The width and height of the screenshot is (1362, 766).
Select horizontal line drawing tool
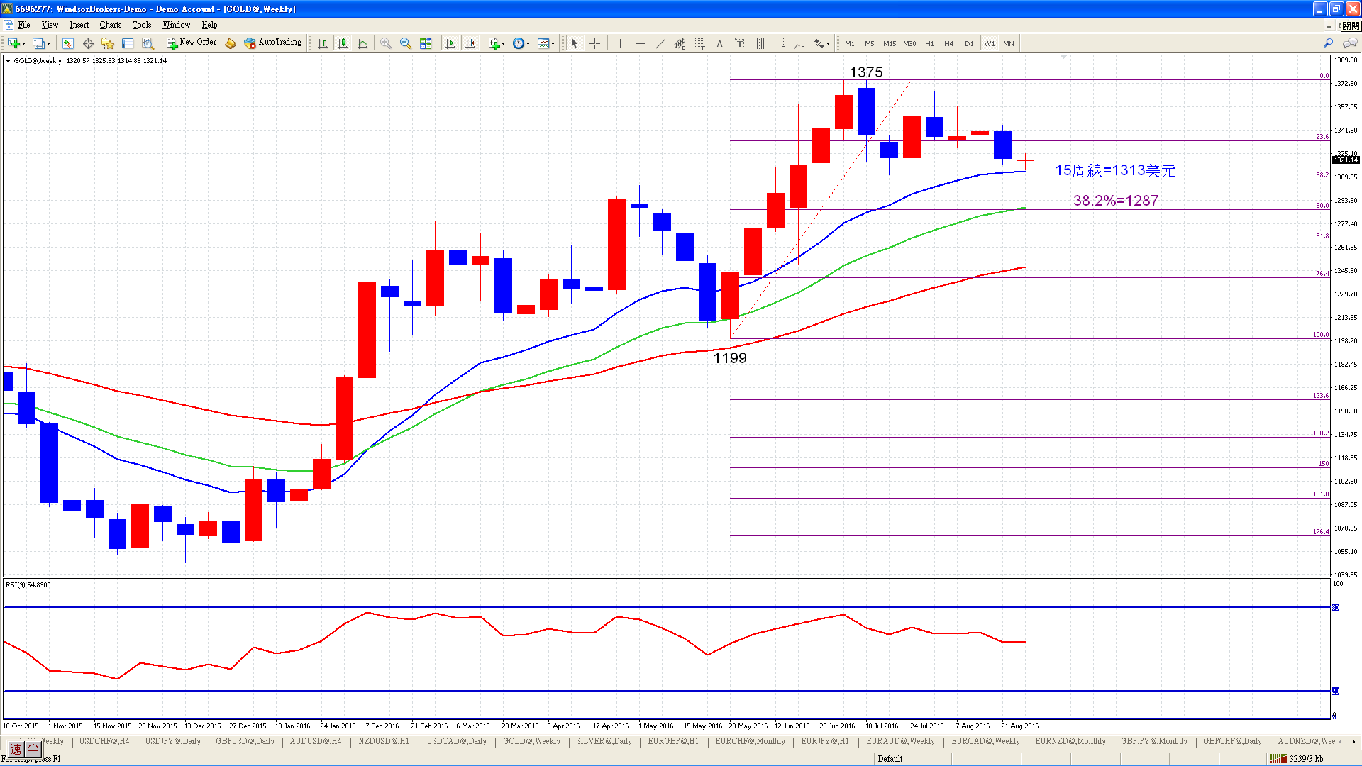640,43
